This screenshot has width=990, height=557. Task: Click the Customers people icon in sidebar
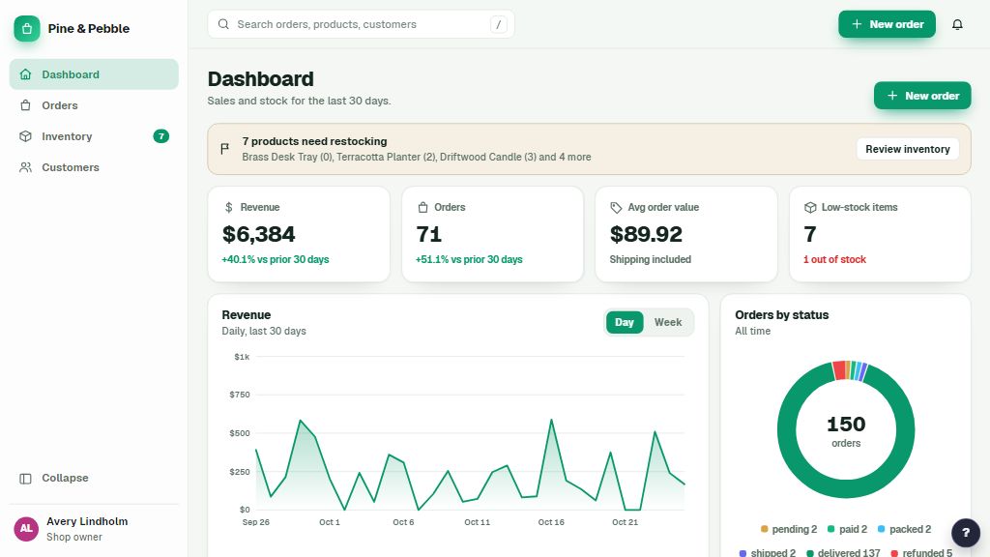[x=25, y=167]
